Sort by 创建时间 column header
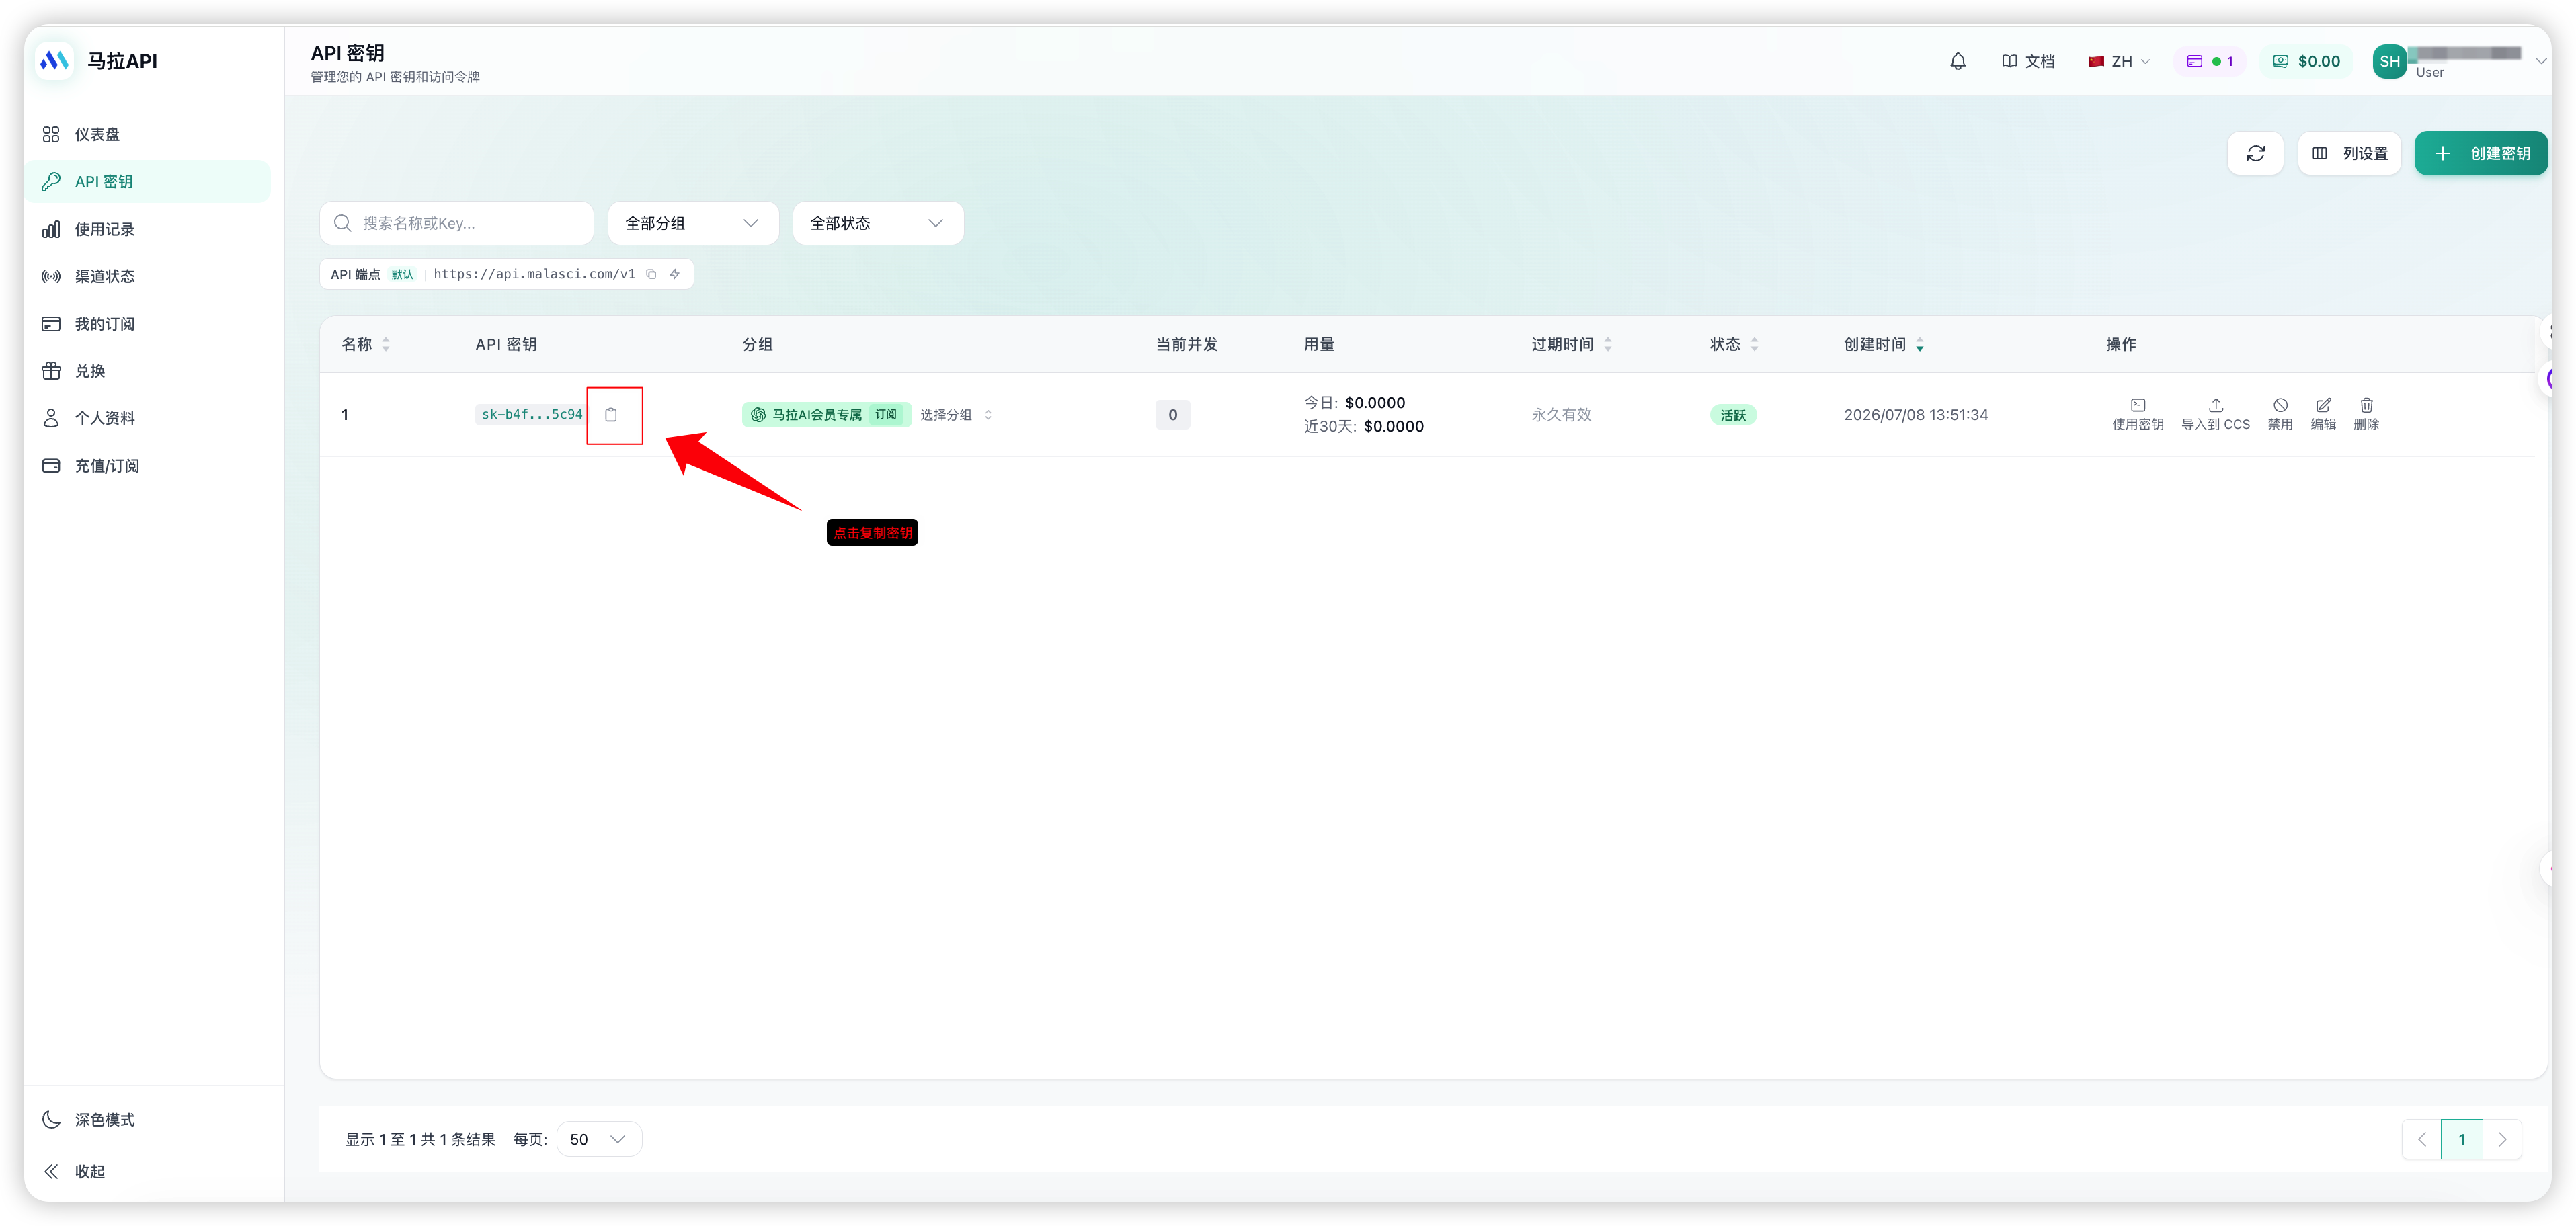Image resolution: width=2576 pixels, height=1226 pixels. pos(1884,344)
